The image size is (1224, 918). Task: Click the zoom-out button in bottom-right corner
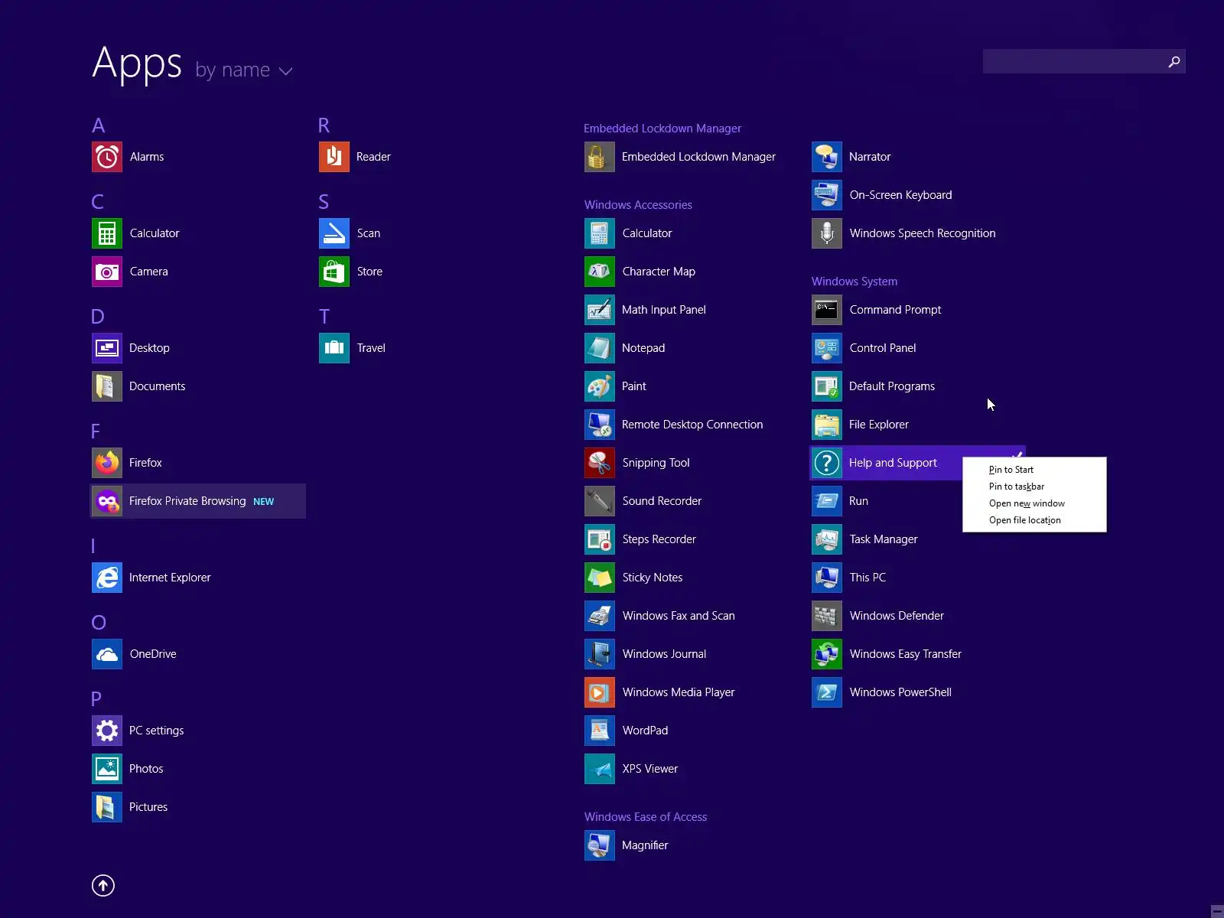(1217, 911)
